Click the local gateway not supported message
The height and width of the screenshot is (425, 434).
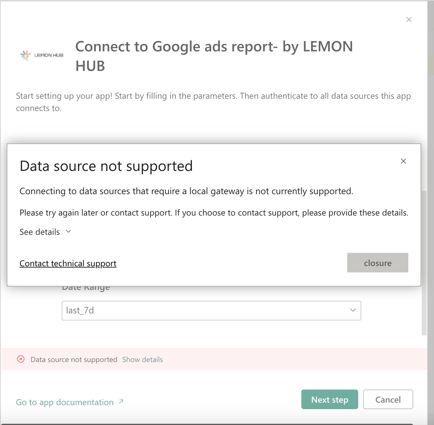click(x=186, y=191)
